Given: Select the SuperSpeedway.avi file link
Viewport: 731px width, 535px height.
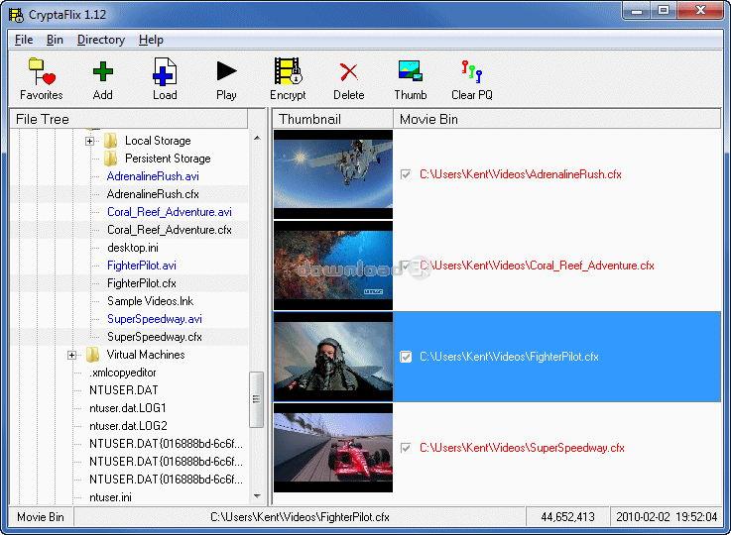Looking at the screenshot, I should (155, 319).
